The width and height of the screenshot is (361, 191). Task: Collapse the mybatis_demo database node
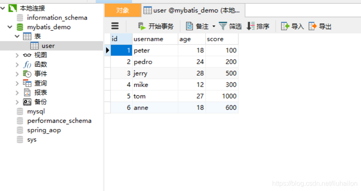[x=10, y=27]
